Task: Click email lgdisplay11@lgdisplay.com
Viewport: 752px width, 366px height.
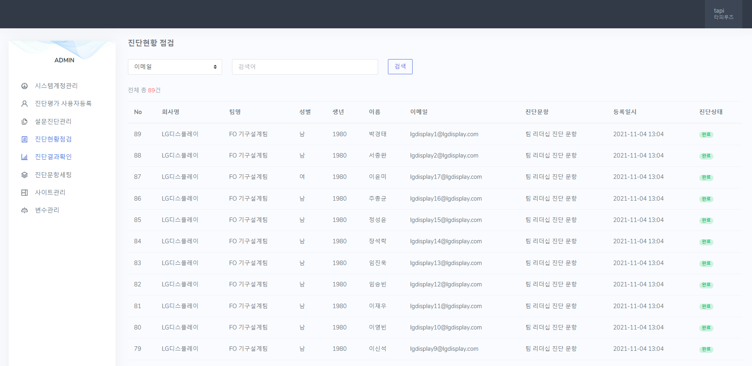Action: [x=446, y=306]
